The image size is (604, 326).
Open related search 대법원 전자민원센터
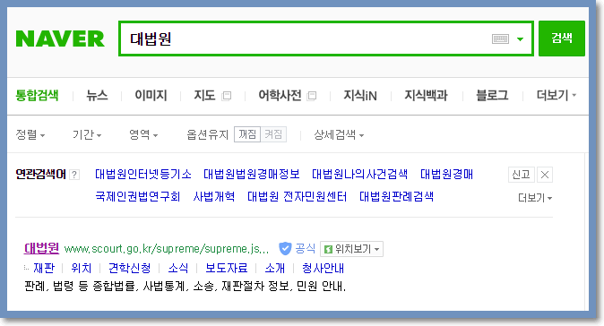coord(297,197)
